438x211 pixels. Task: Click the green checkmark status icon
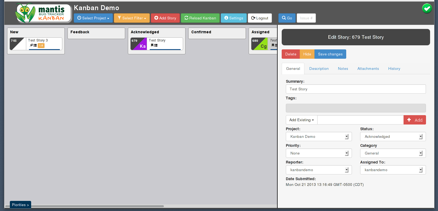(x=427, y=8)
